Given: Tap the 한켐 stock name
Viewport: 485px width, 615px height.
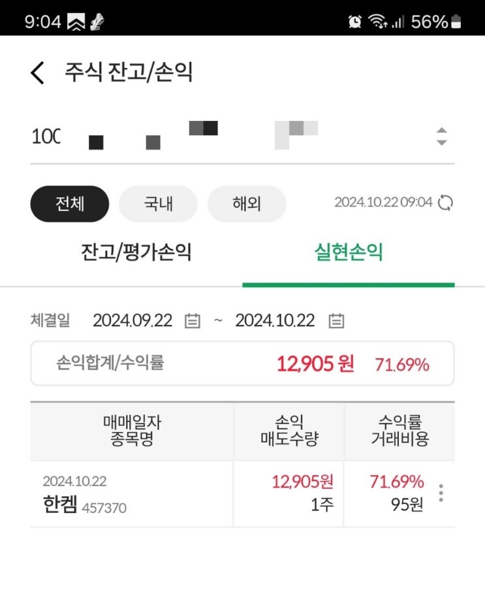Looking at the screenshot, I should click(60, 507).
